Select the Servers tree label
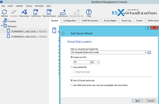Image resolution: width=159 pixels, height=104 pixels. 12,26
